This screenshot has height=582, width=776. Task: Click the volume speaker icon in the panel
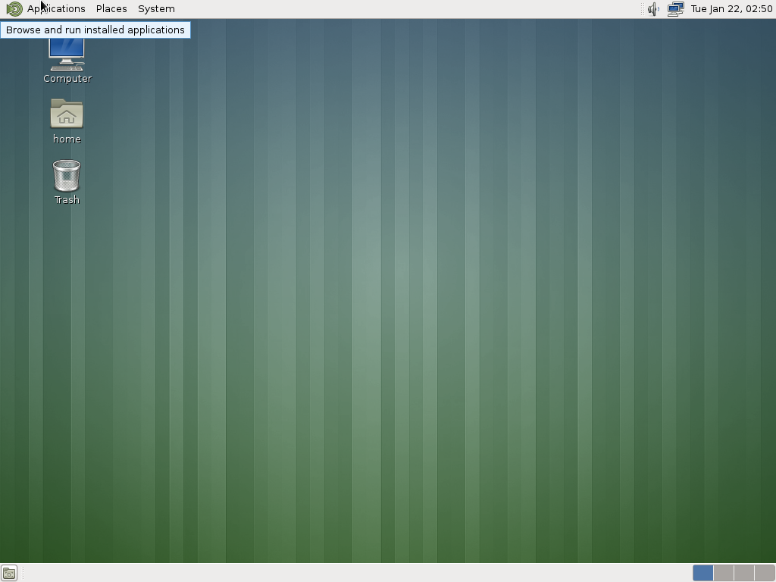click(x=652, y=9)
